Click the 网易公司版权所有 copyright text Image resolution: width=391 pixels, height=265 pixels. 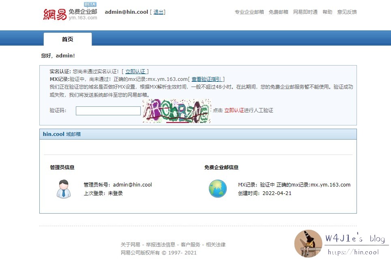pyautogui.click(x=159, y=253)
